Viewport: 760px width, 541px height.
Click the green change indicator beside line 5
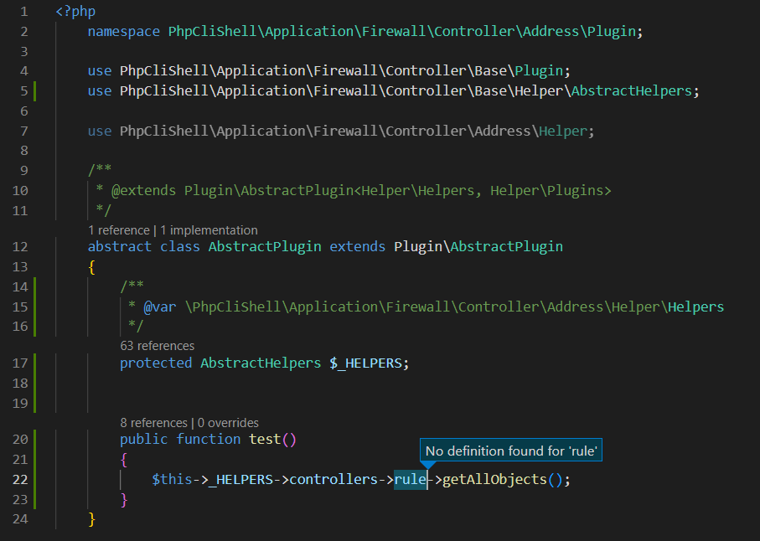click(x=35, y=90)
